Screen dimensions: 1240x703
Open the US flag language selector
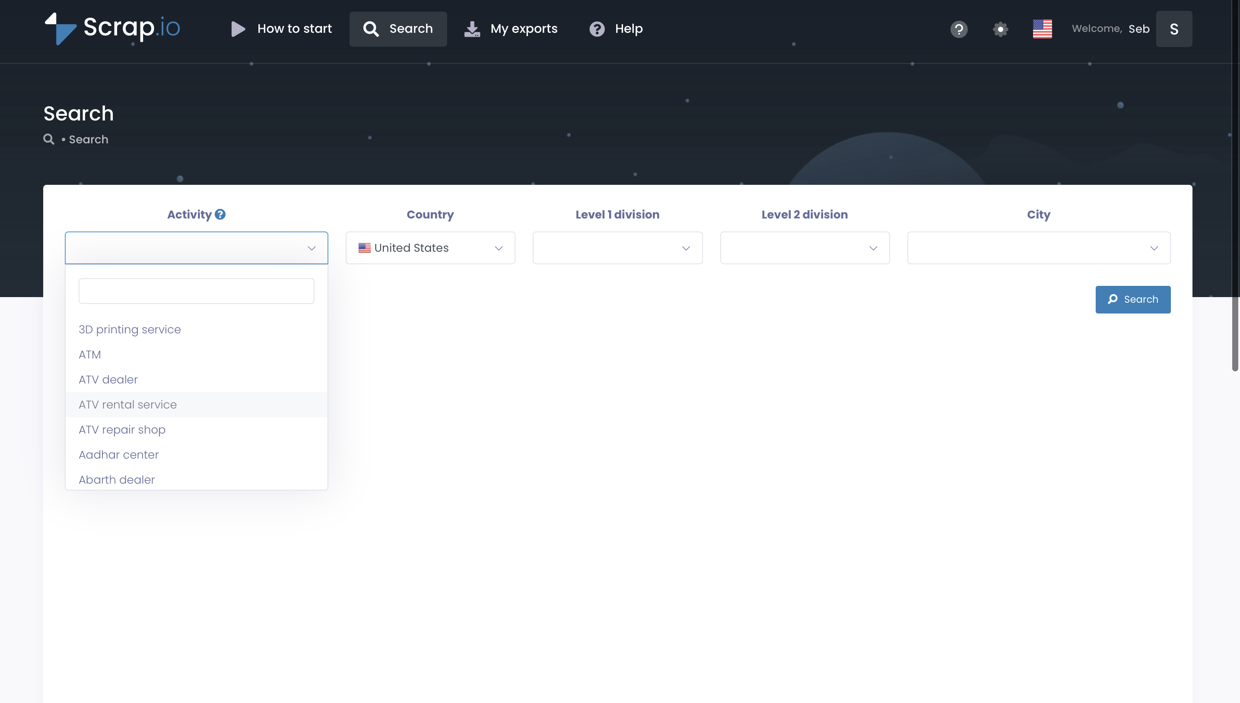tap(1042, 29)
